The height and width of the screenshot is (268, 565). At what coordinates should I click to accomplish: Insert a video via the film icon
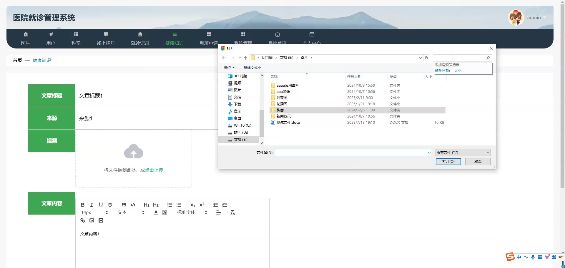(101, 220)
